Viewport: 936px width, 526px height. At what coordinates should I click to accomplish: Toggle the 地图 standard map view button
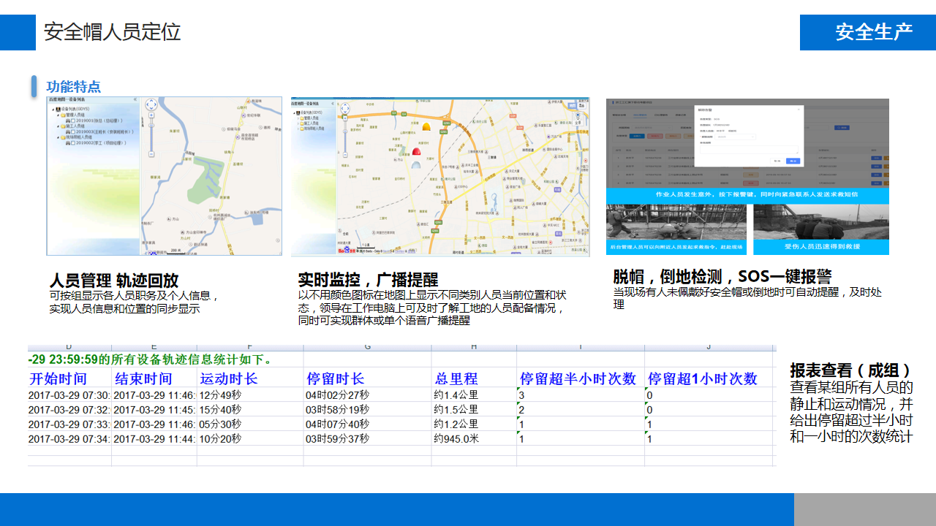(572, 106)
